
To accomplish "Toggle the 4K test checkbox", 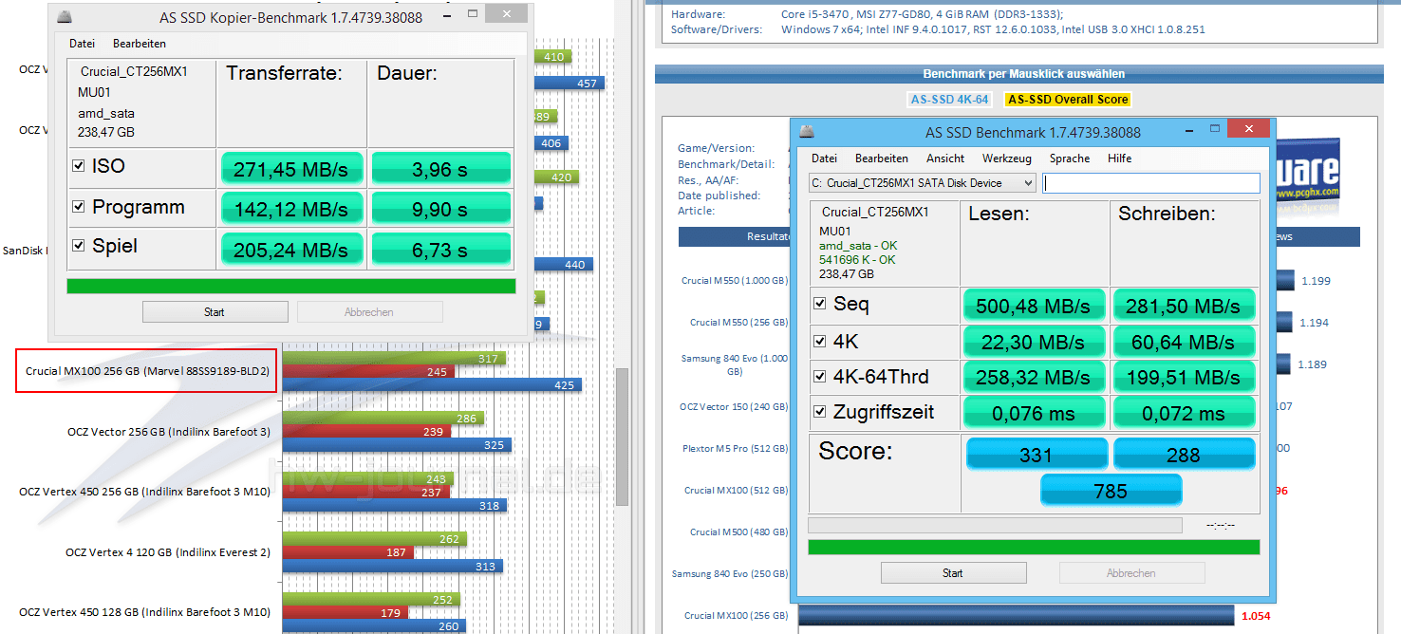I will click(819, 341).
